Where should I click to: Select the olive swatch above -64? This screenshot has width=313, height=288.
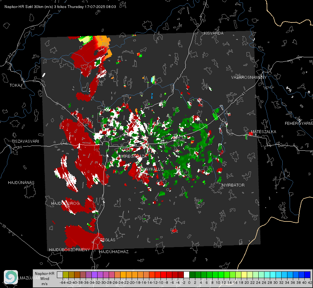[x=66, y=275]
